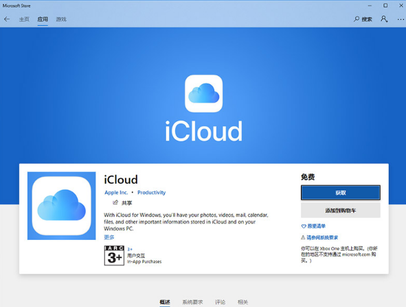
Task: Select the 应用 apps tab
Action: 43,19
